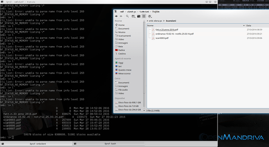Image resolution: width=269 pixels, height=147 pixels.
Task: Search Video under Cerca section
Action: pyautogui.click(x=120, y=93)
